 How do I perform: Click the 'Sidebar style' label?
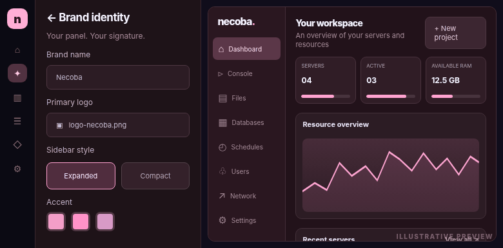[x=70, y=150]
